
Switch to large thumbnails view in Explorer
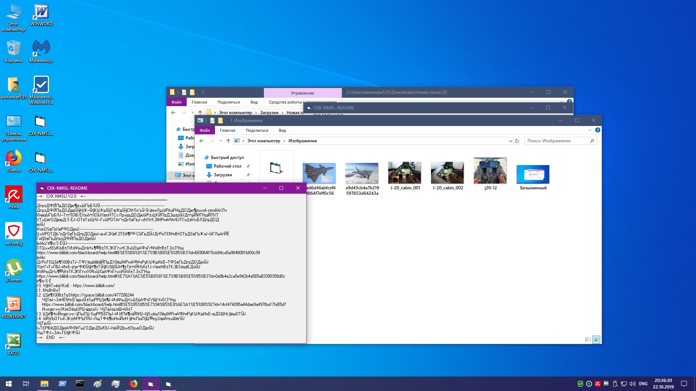pyautogui.click(x=596, y=340)
